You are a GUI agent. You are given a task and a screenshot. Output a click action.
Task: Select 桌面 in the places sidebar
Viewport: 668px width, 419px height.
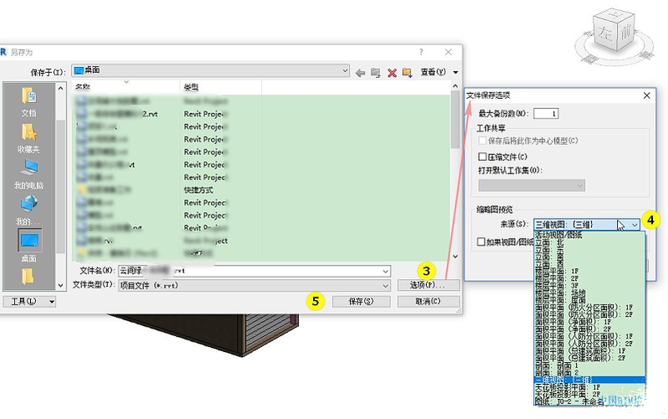[29, 246]
